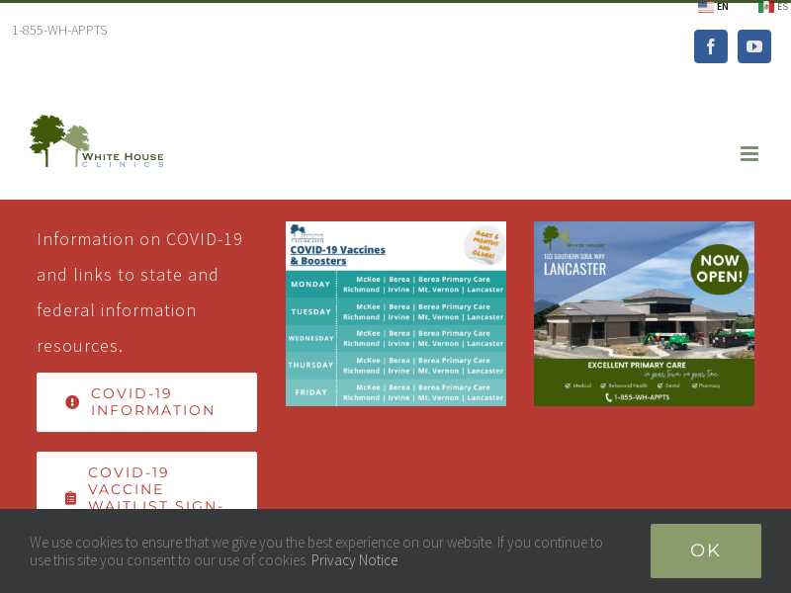The height and width of the screenshot is (593, 791).
Task: Open the YouTube channel icon
Action: click(753, 46)
